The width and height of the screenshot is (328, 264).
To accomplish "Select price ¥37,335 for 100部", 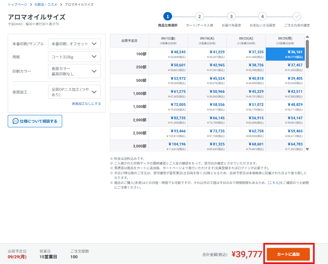I will (x=246, y=54).
